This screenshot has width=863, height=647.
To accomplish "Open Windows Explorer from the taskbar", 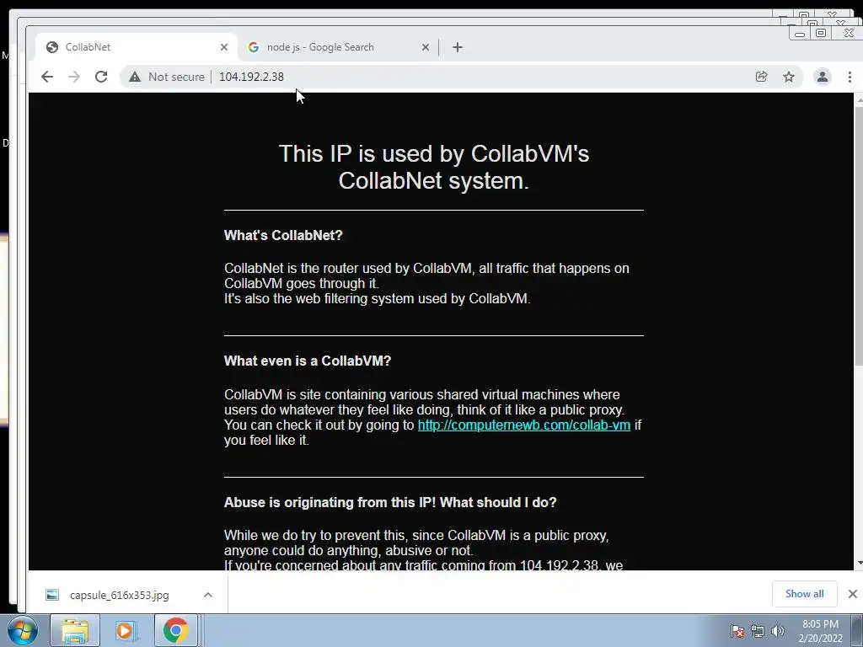I will [75, 630].
